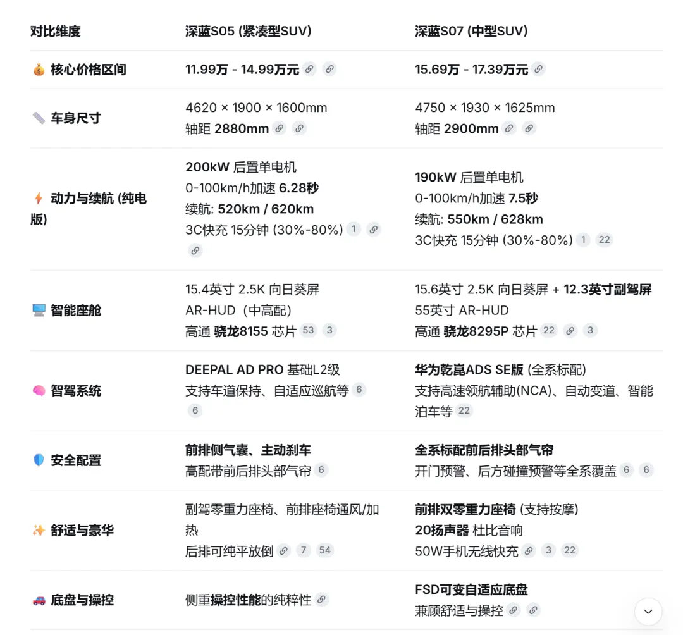The width and height of the screenshot is (683, 635).
Task: Open citation 3 after 50W手机无线快充
Action: click(x=548, y=550)
